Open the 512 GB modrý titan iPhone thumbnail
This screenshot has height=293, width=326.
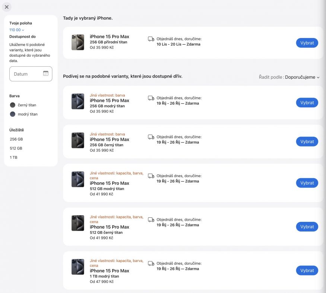[78, 179]
